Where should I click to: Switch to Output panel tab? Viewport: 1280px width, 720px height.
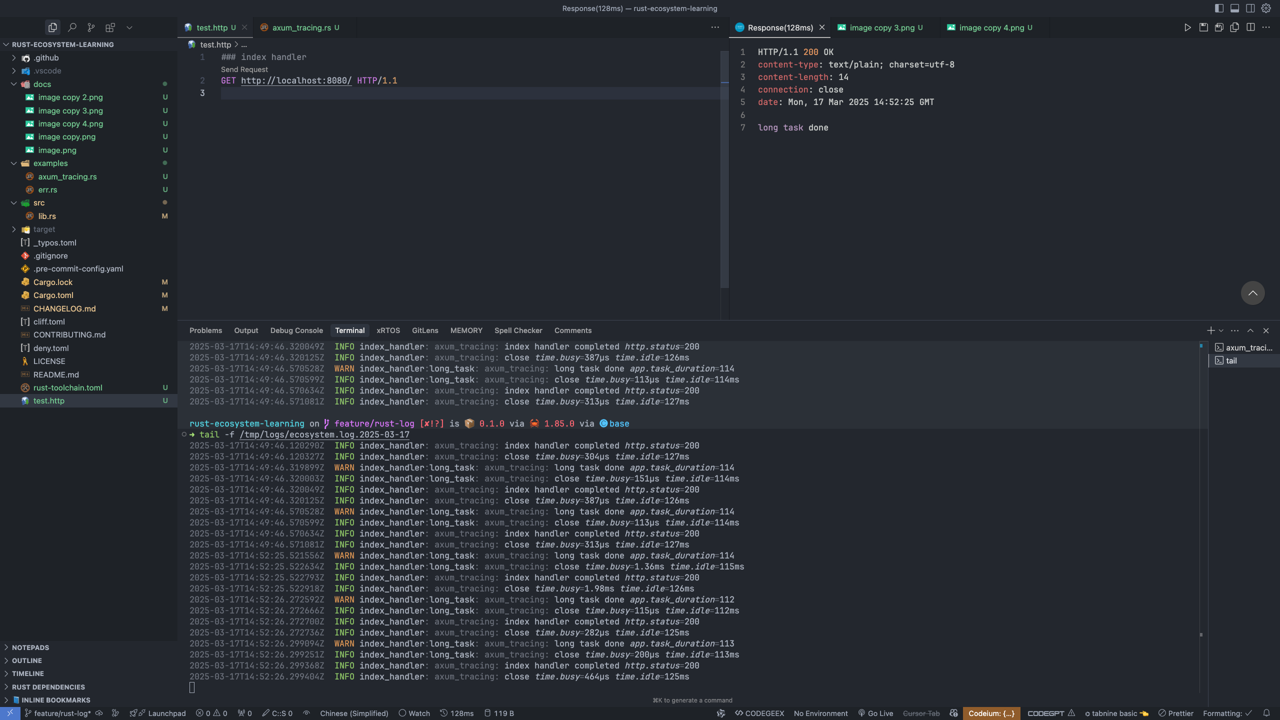click(x=246, y=330)
